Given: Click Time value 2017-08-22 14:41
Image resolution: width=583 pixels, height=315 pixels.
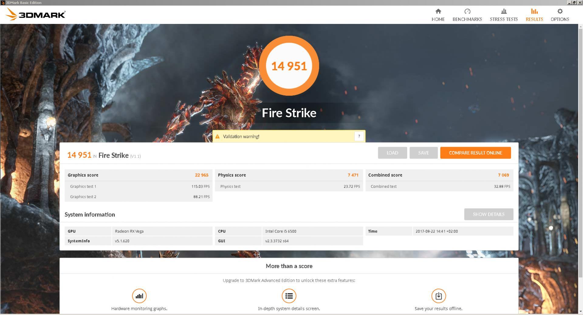Looking at the screenshot, I should point(437,231).
